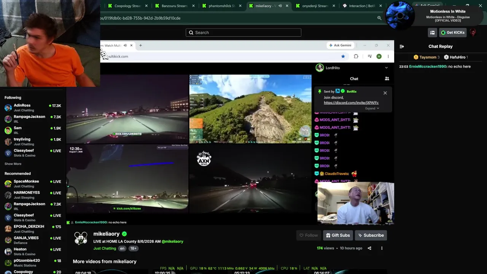Close the onyxdenji Stream tab
This screenshot has width=487, height=274.
click(x=334, y=6)
